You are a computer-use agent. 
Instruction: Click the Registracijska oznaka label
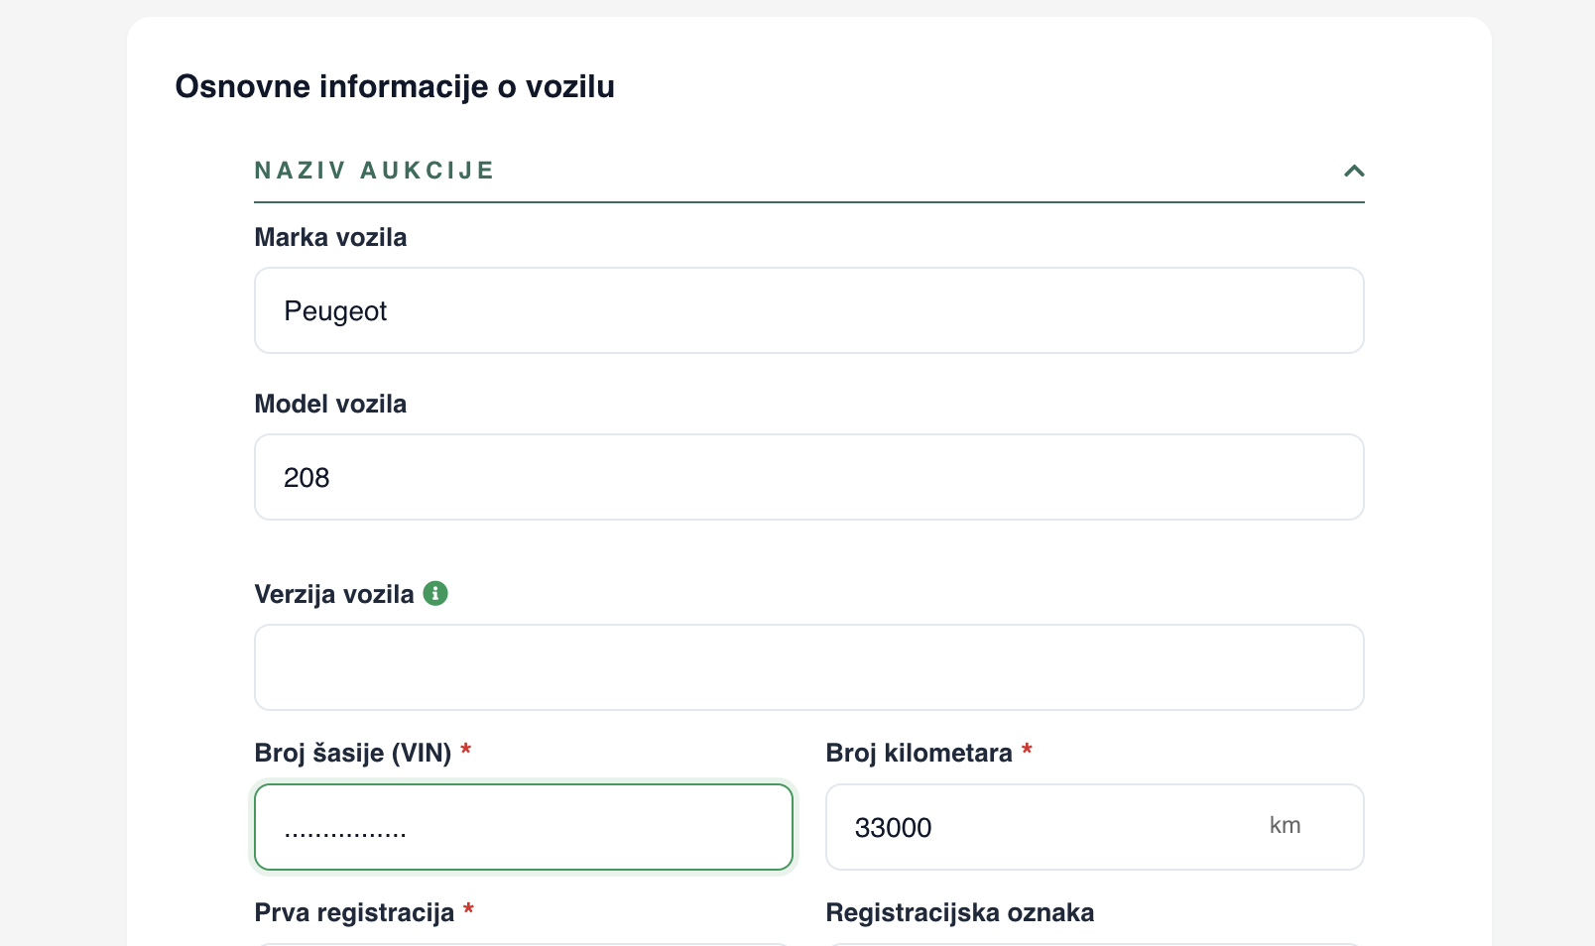click(960, 912)
